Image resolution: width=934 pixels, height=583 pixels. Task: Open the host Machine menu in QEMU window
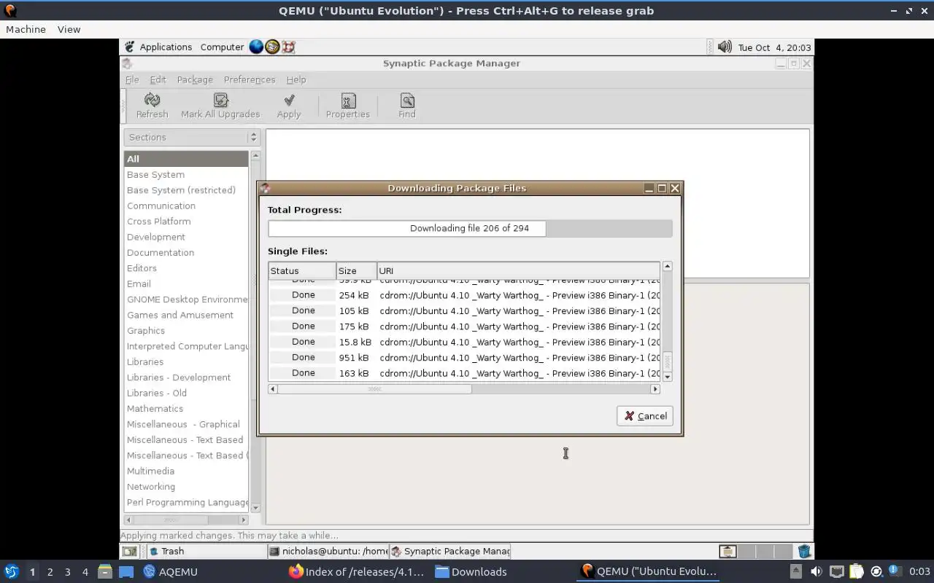tap(26, 29)
